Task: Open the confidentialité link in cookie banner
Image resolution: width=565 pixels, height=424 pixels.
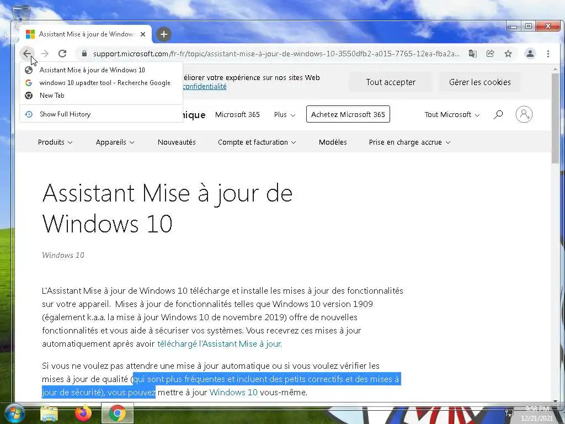Action: [x=205, y=87]
